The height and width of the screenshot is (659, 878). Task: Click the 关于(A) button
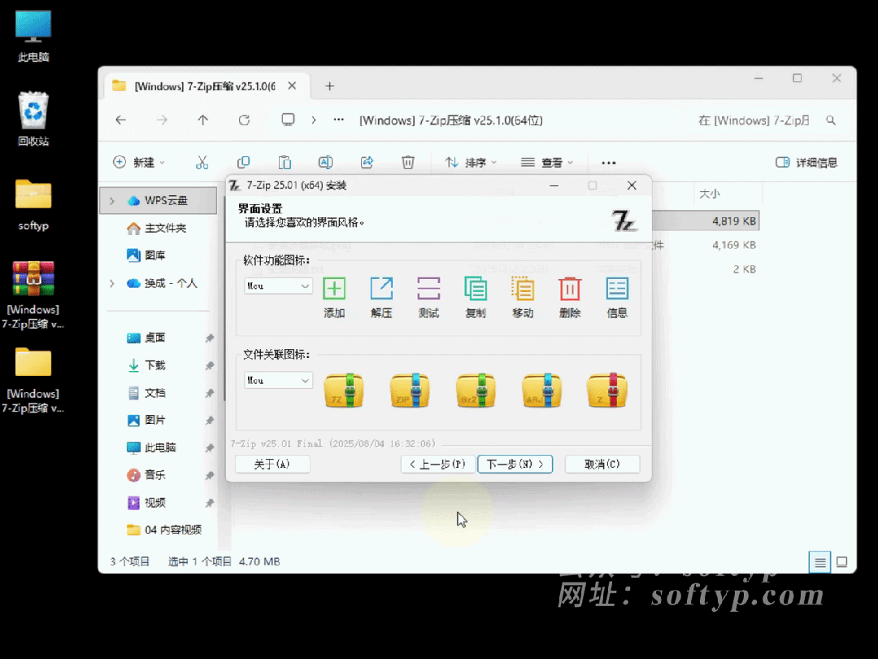[x=272, y=464]
